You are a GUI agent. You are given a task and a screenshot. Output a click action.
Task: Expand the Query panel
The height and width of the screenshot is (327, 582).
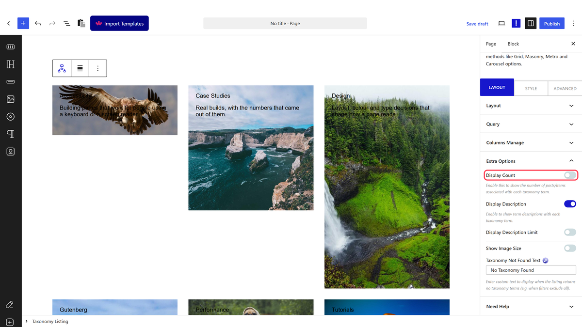[x=531, y=124]
